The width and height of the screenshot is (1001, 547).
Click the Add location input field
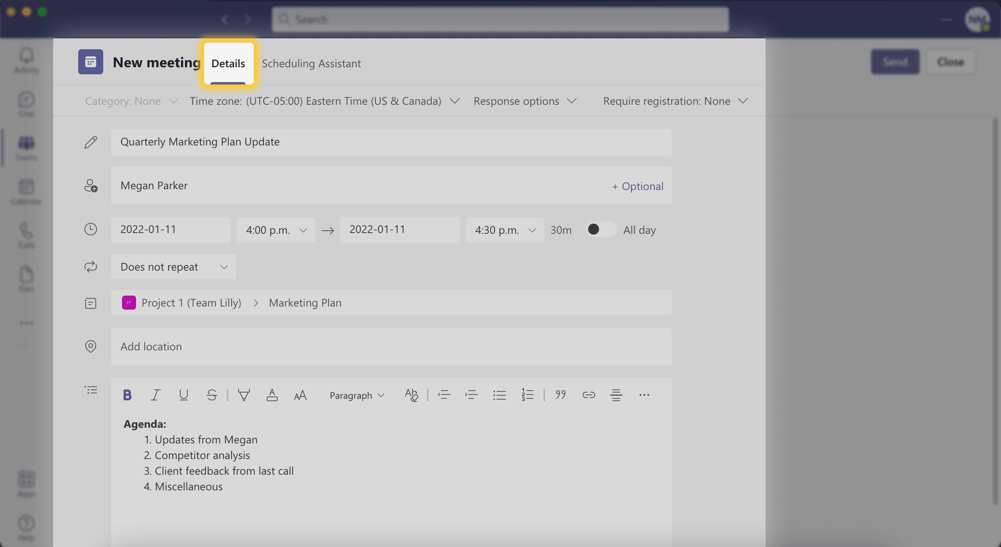click(391, 346)
